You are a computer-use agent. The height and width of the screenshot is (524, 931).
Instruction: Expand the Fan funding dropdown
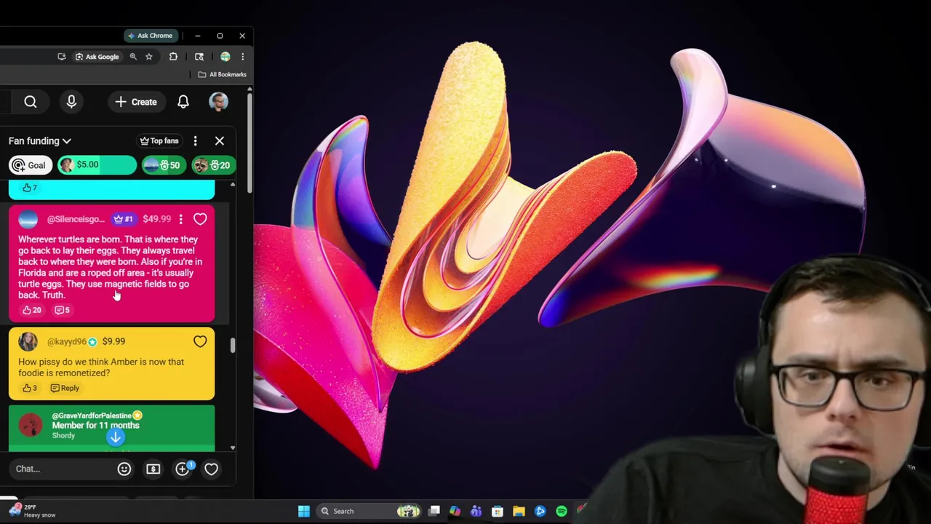(x=40, y=140)
